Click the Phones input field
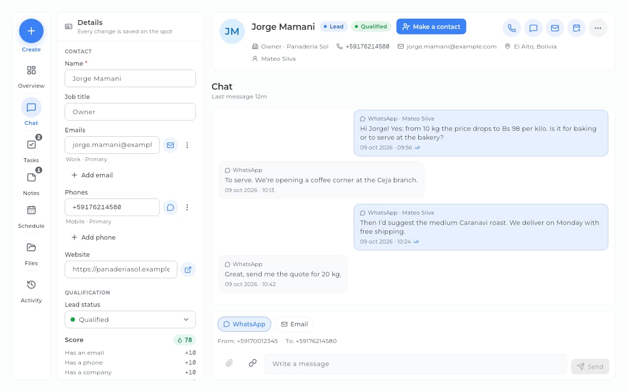Viewport: 627px width, 392px height. 112,207
